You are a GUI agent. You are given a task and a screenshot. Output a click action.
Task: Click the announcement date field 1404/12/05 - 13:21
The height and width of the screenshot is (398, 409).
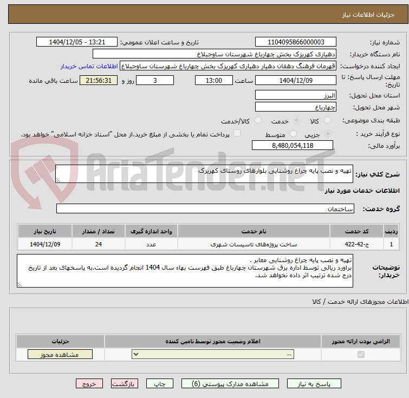[77, 42]
